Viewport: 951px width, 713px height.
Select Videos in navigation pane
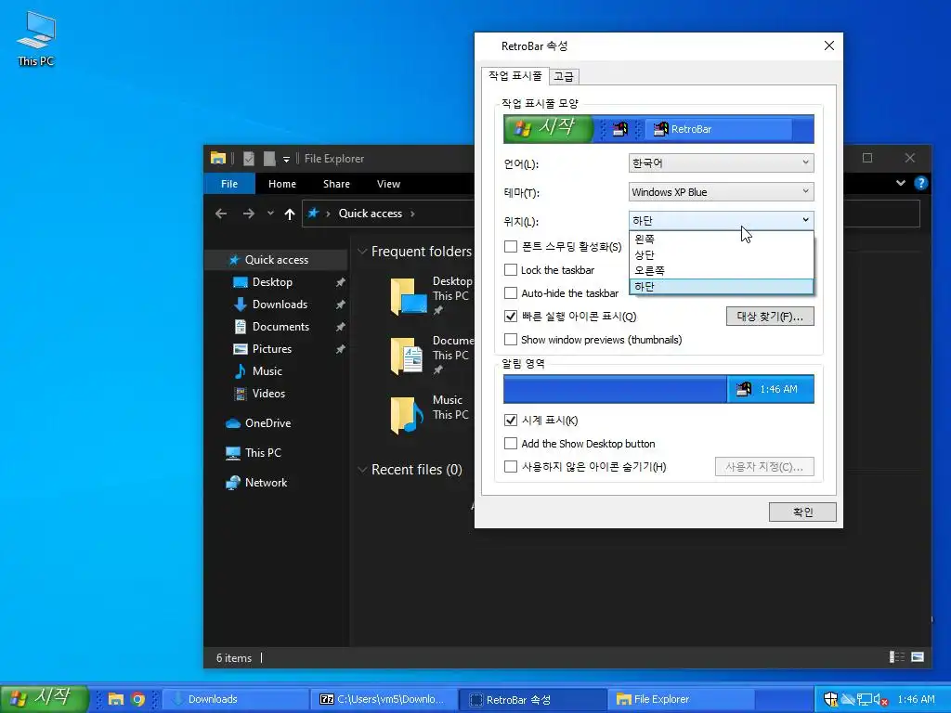[268, 394]
